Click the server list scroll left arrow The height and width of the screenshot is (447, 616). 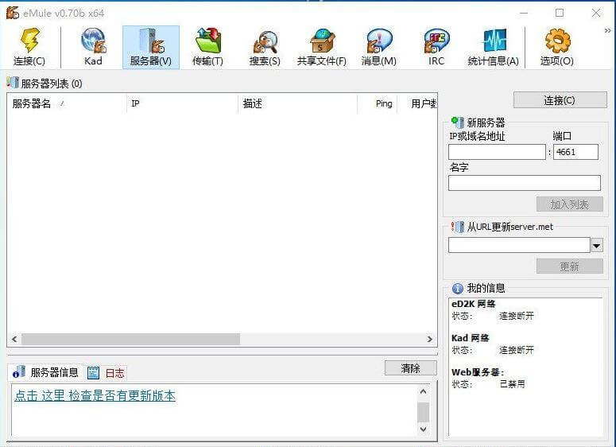(x=14, y=339)
